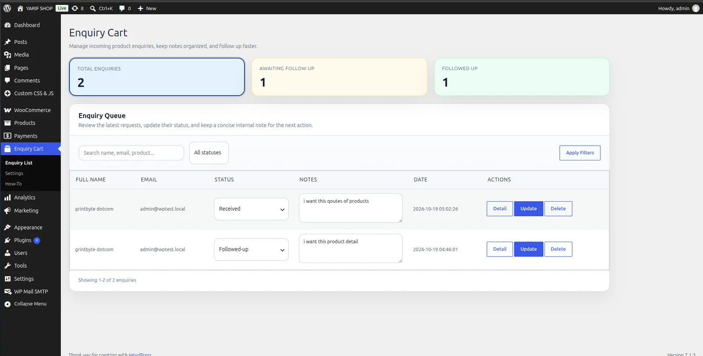Click the Date column header

(420, 180)
